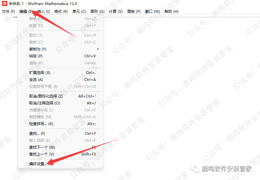The height and width of the screenshot is (180, 260).
Task: Click the 清除 (R) clear entry
Action: coord(60,63)
